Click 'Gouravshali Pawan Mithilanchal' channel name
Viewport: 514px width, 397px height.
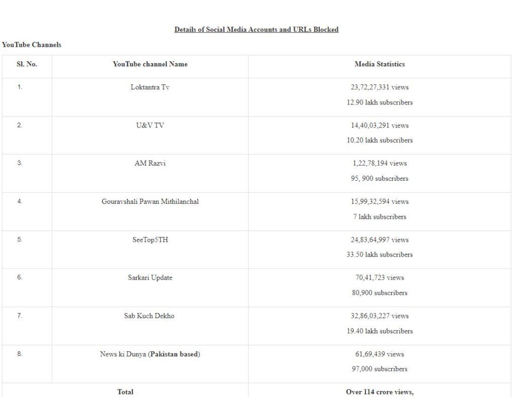click(150, 201)
